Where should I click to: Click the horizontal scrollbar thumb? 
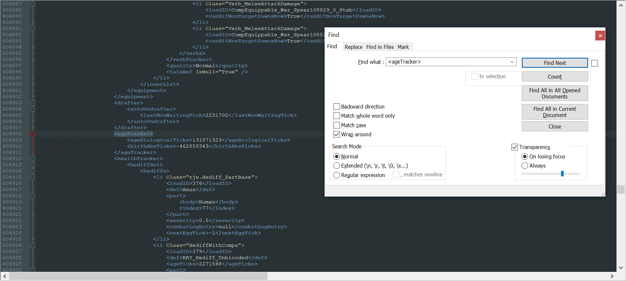(138, 276)
